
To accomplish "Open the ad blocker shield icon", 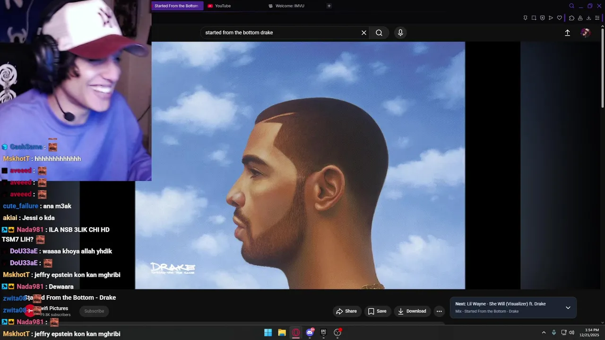I will click(x=543, y=18).
